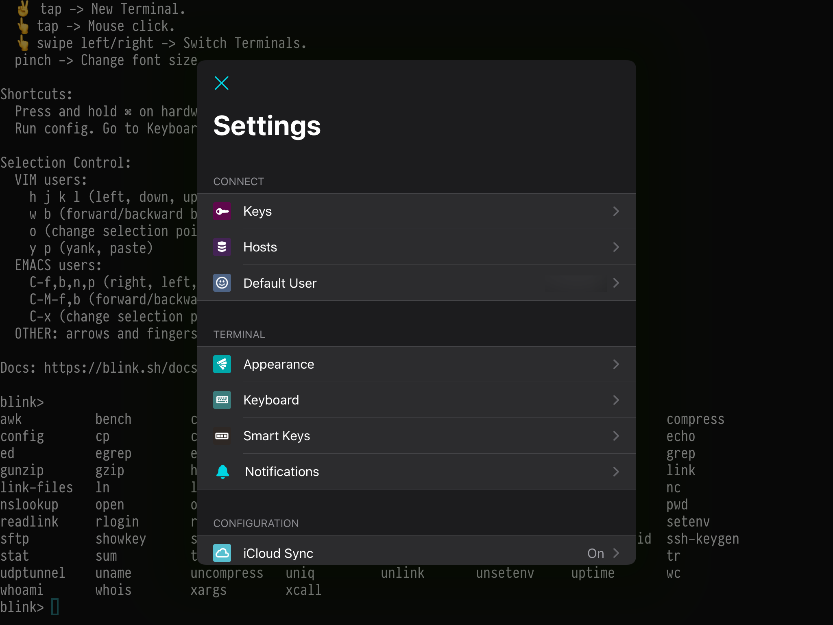This screenshot has height=625, width=833.
Task: Click the Notifications row chevron
Action: tap(616, 472)
